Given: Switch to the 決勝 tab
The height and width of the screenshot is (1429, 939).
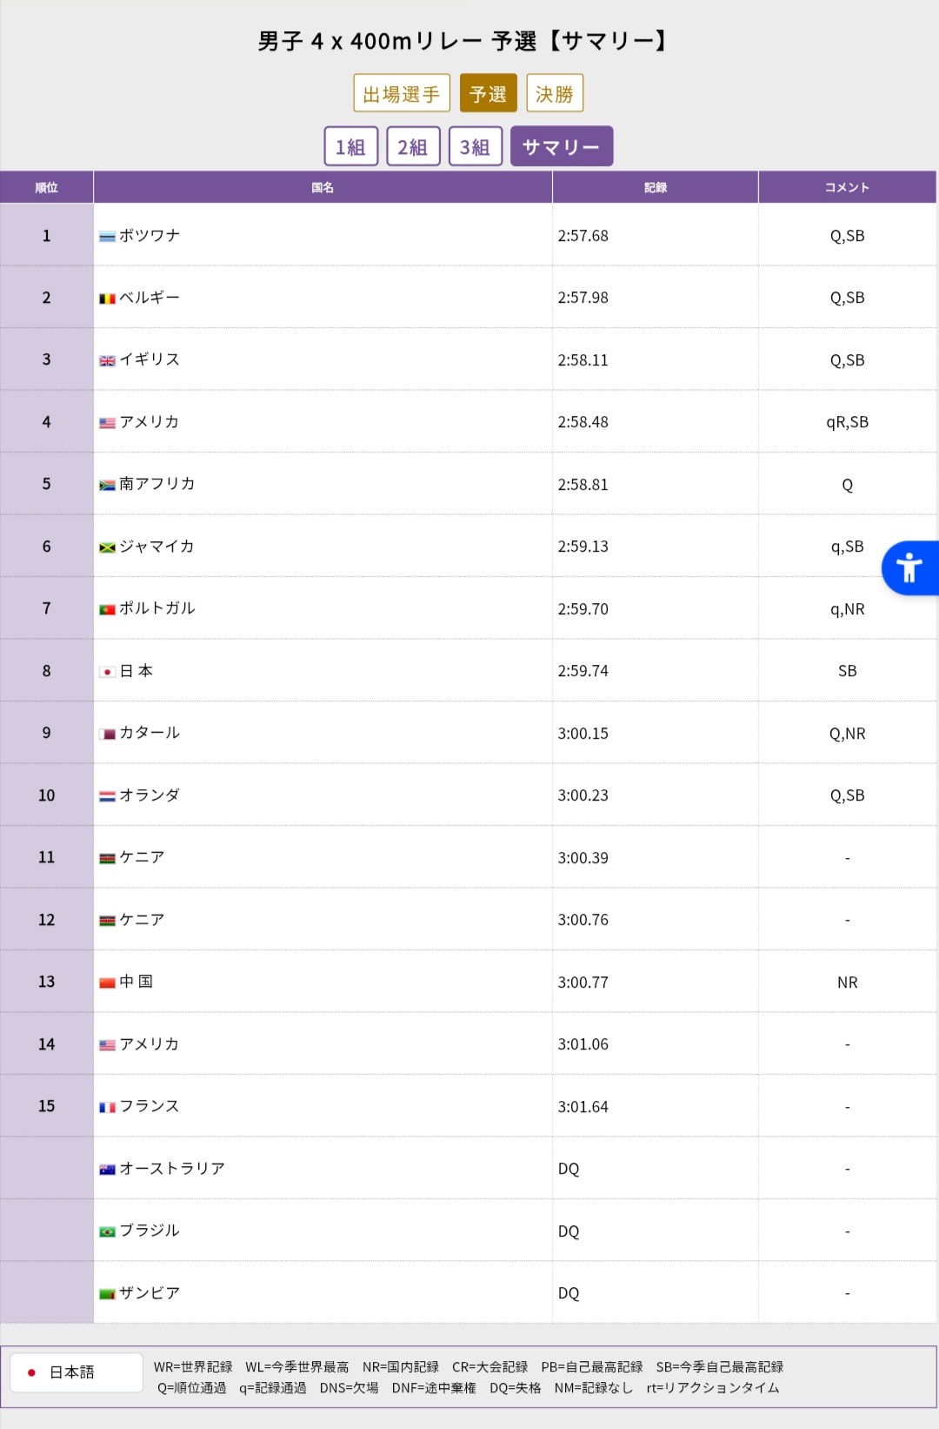Looking at the screenshot, I should pyautogui.click(x=555, y=93).
